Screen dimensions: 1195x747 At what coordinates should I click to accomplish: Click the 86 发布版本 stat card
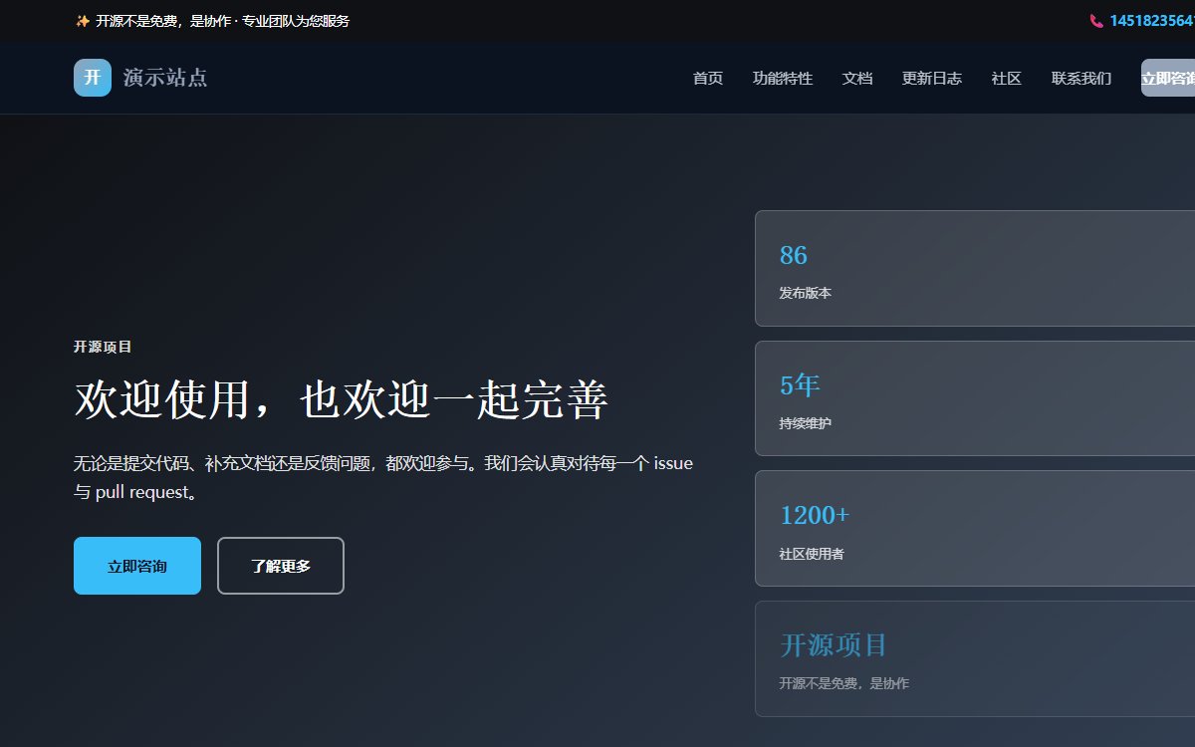[975, 268]
